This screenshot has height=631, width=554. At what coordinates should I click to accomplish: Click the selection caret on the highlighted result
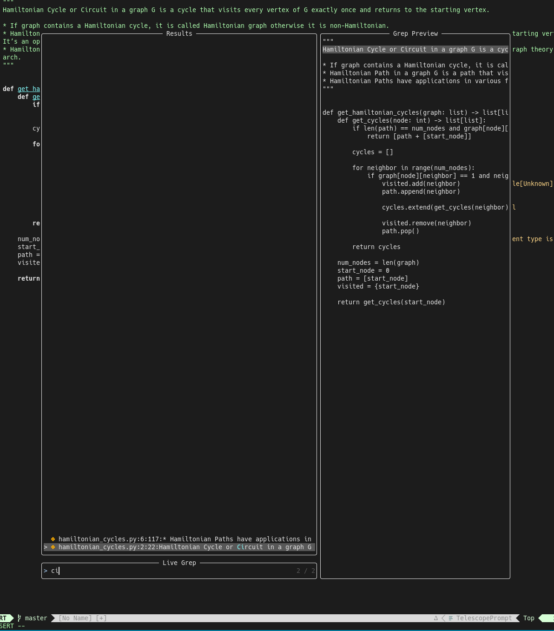[46, 547]
